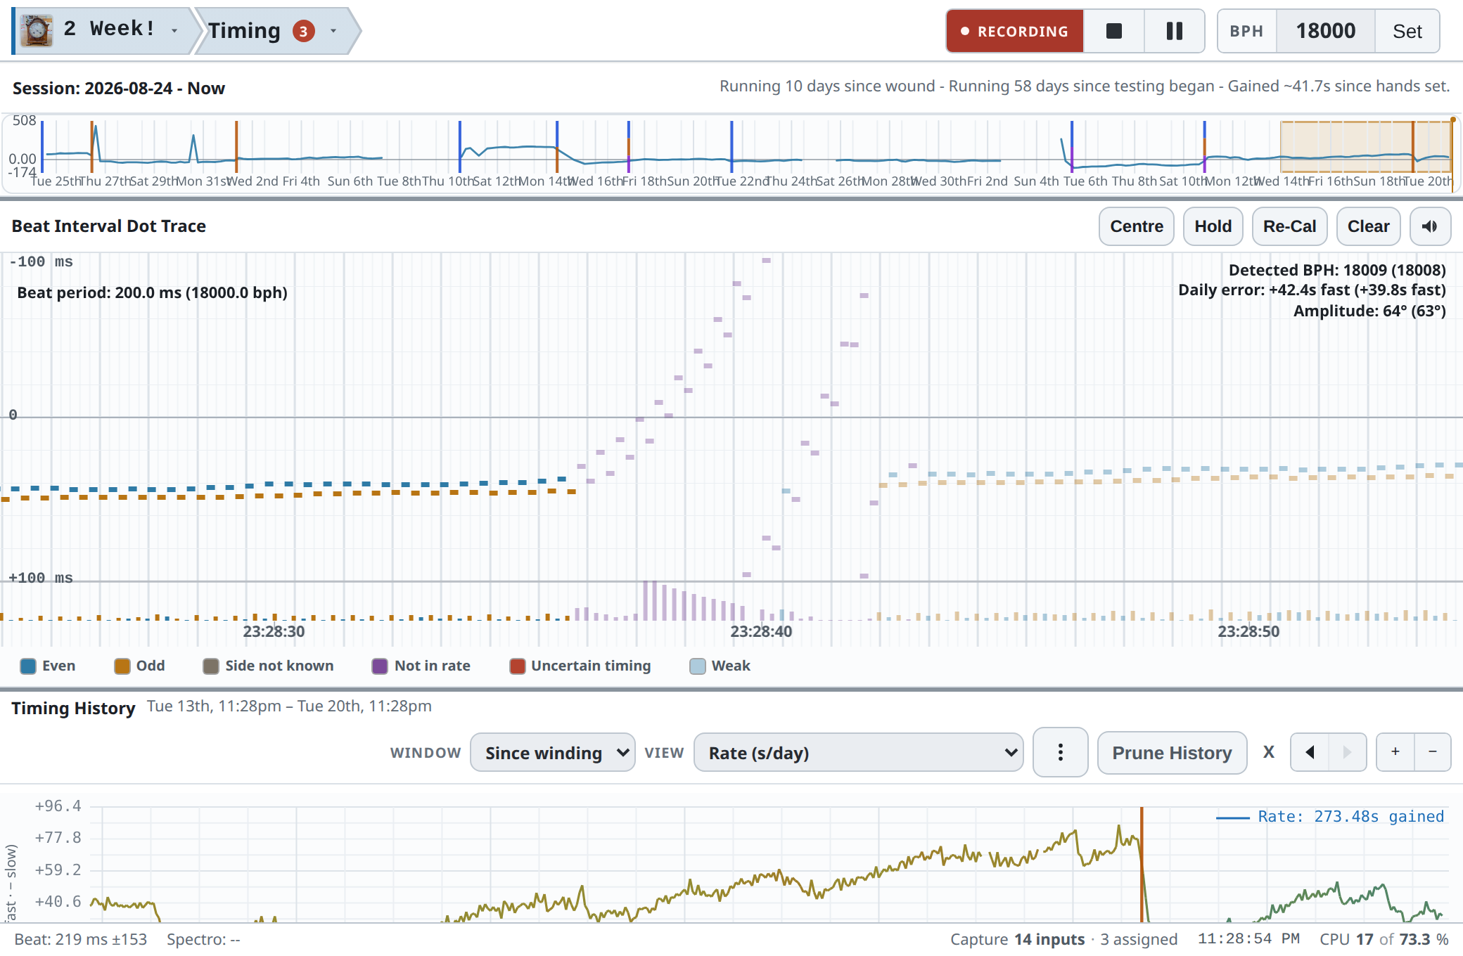Image resolution: width=1463 pixels, height=956 pixels.
Task: Step history back with left arrow
Action: pos(1310,752)
